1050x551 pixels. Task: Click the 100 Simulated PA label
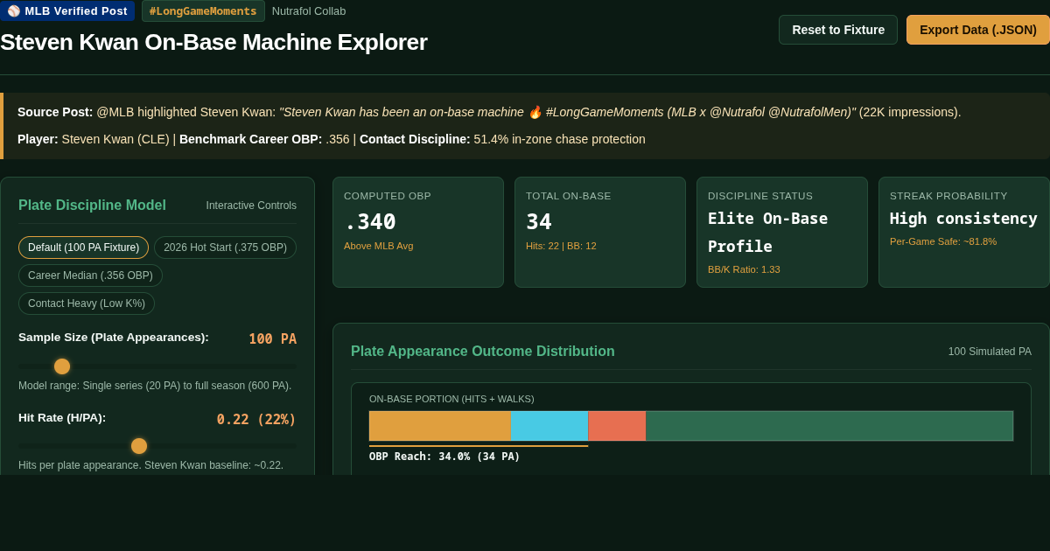(x=990, y=352)
